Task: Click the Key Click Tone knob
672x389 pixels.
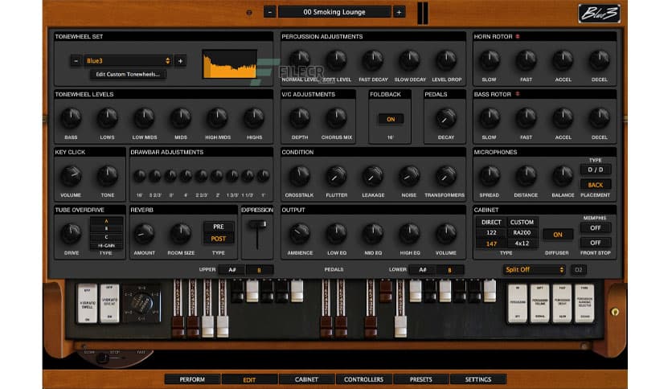Action: point(107,176)
